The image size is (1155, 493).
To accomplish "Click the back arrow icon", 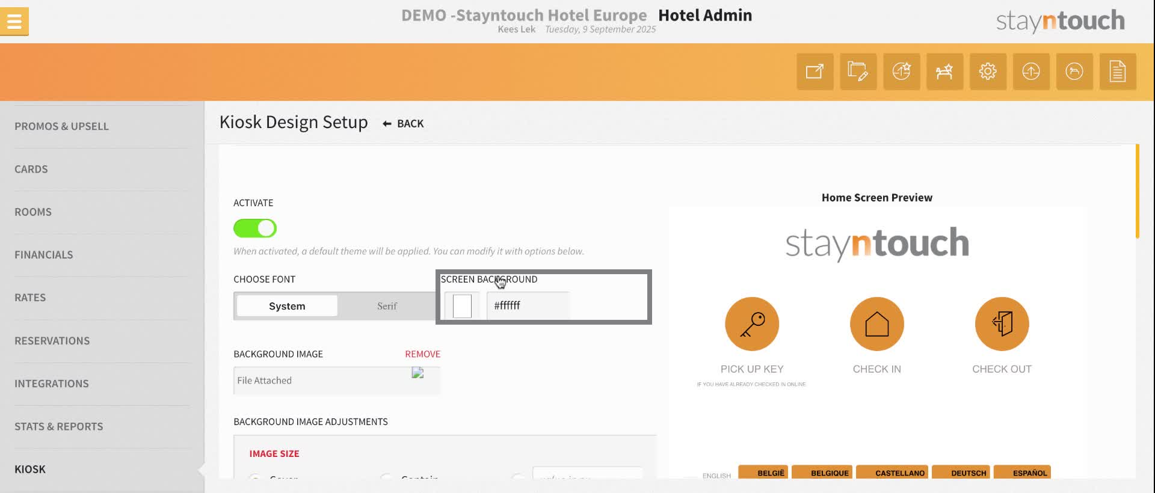I will tap(387, 124).
